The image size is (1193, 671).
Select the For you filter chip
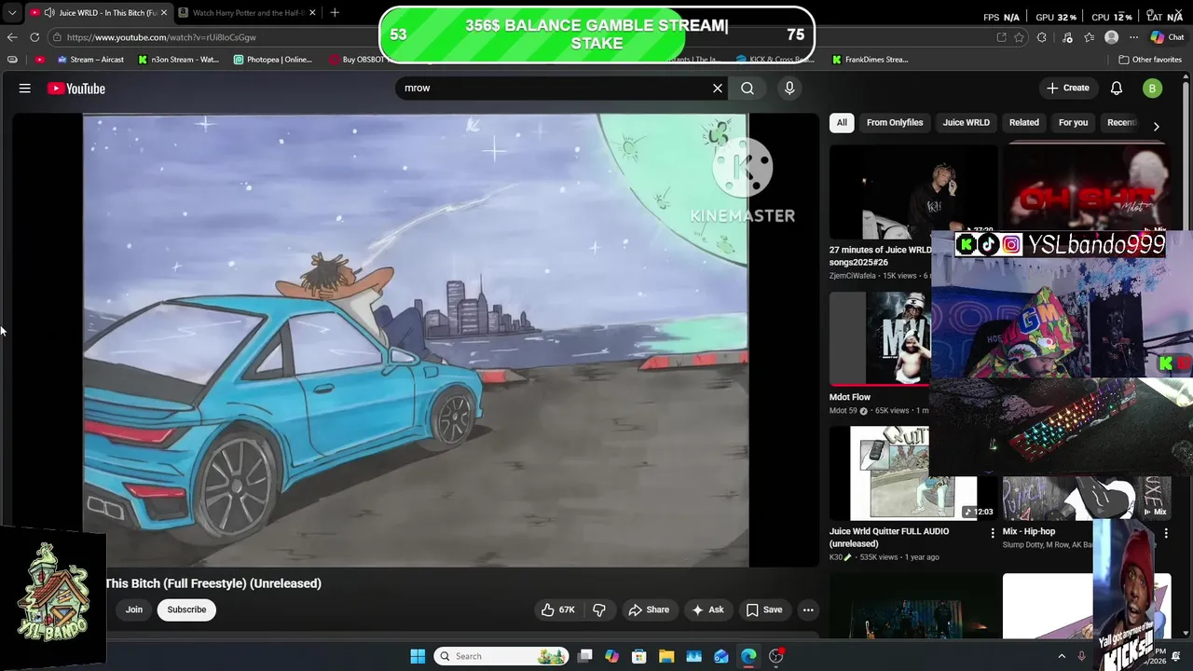tap(1073, 122)
